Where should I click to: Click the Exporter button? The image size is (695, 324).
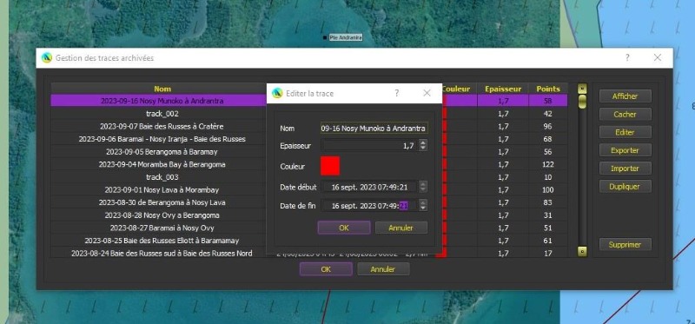coord(625,150)
